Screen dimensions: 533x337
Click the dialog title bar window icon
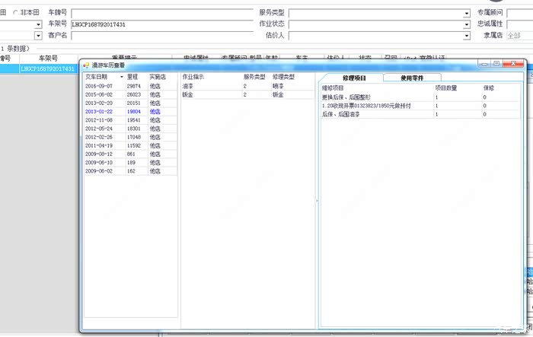pyautogui.click(x=86, y=66)
